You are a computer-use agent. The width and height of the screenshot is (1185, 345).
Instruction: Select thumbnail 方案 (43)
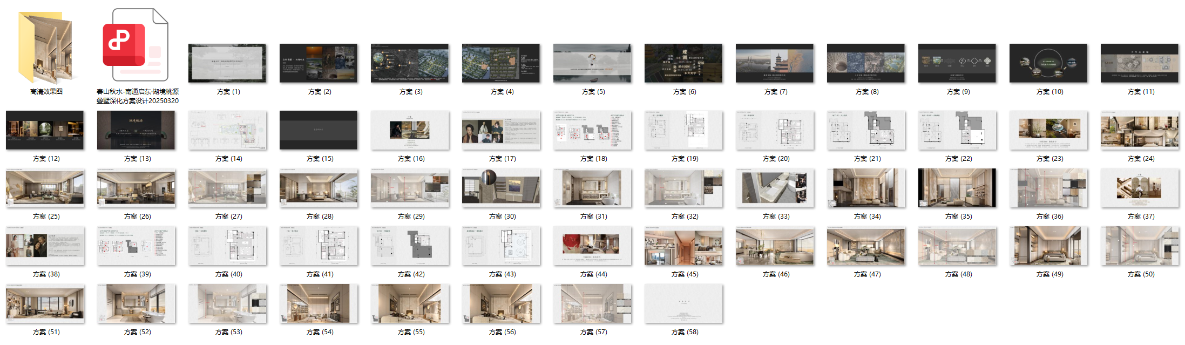[x=501, y=246]
